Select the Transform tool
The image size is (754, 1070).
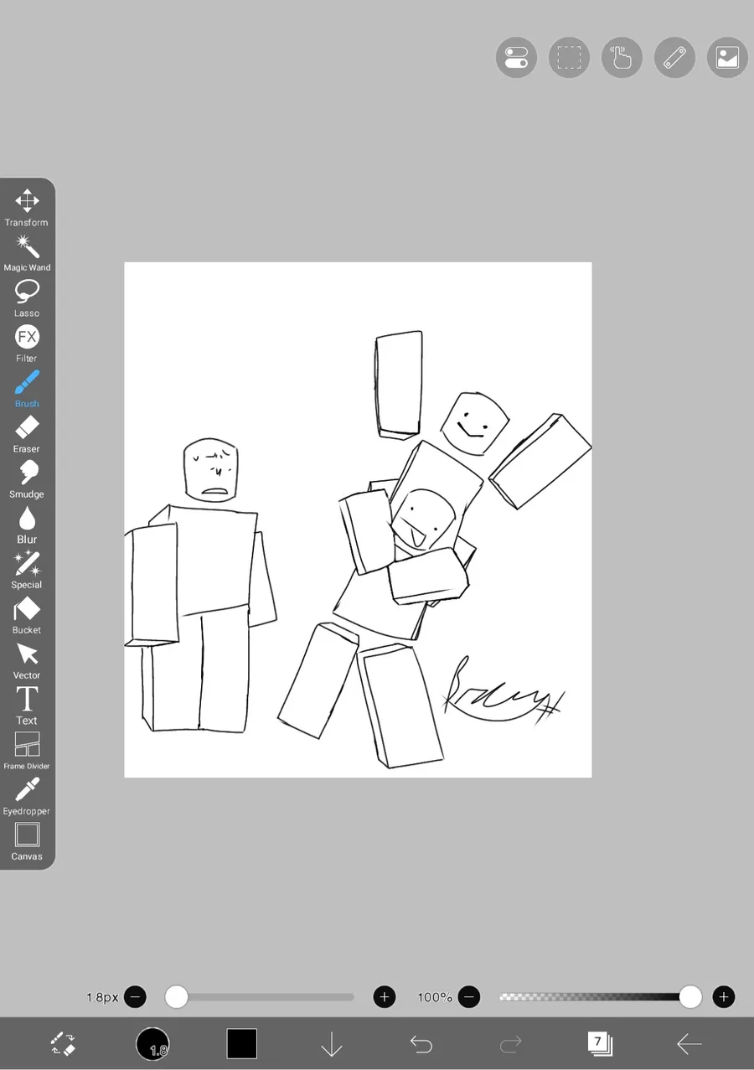27,208
